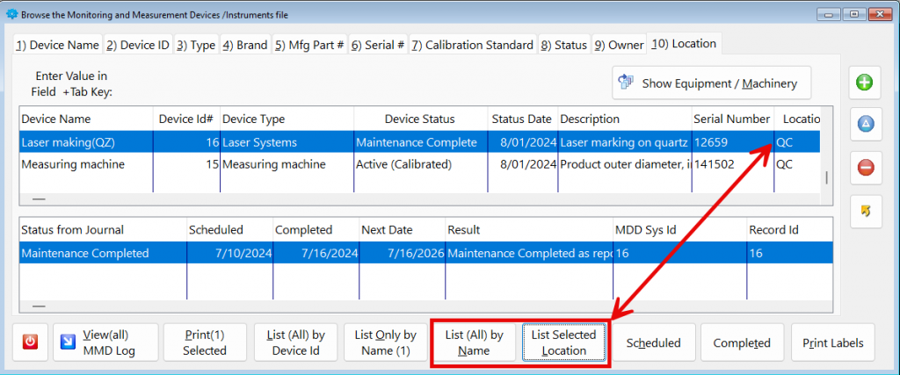
Task: Select the Measuring machine device name cell
Action: click(86, 164)
